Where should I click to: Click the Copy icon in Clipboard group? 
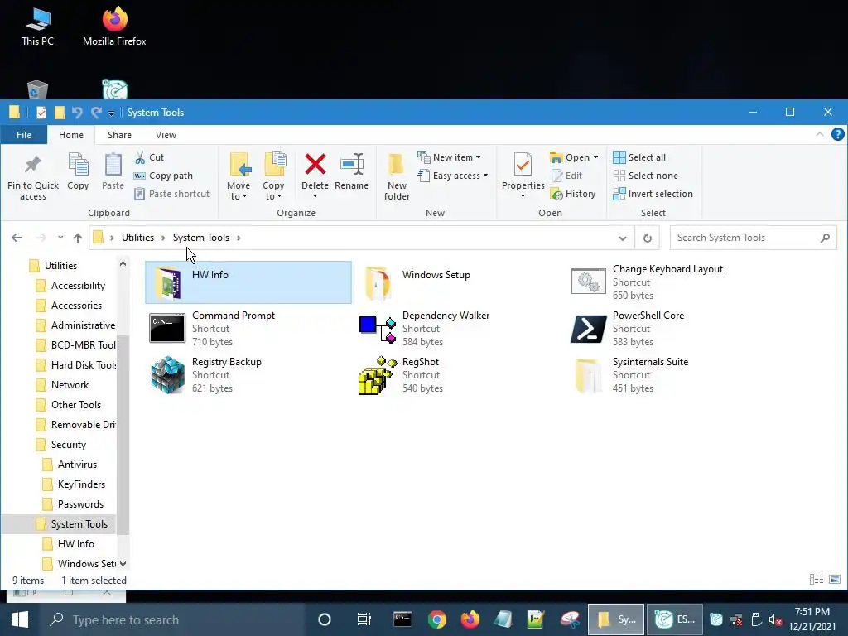coord(78,165)
